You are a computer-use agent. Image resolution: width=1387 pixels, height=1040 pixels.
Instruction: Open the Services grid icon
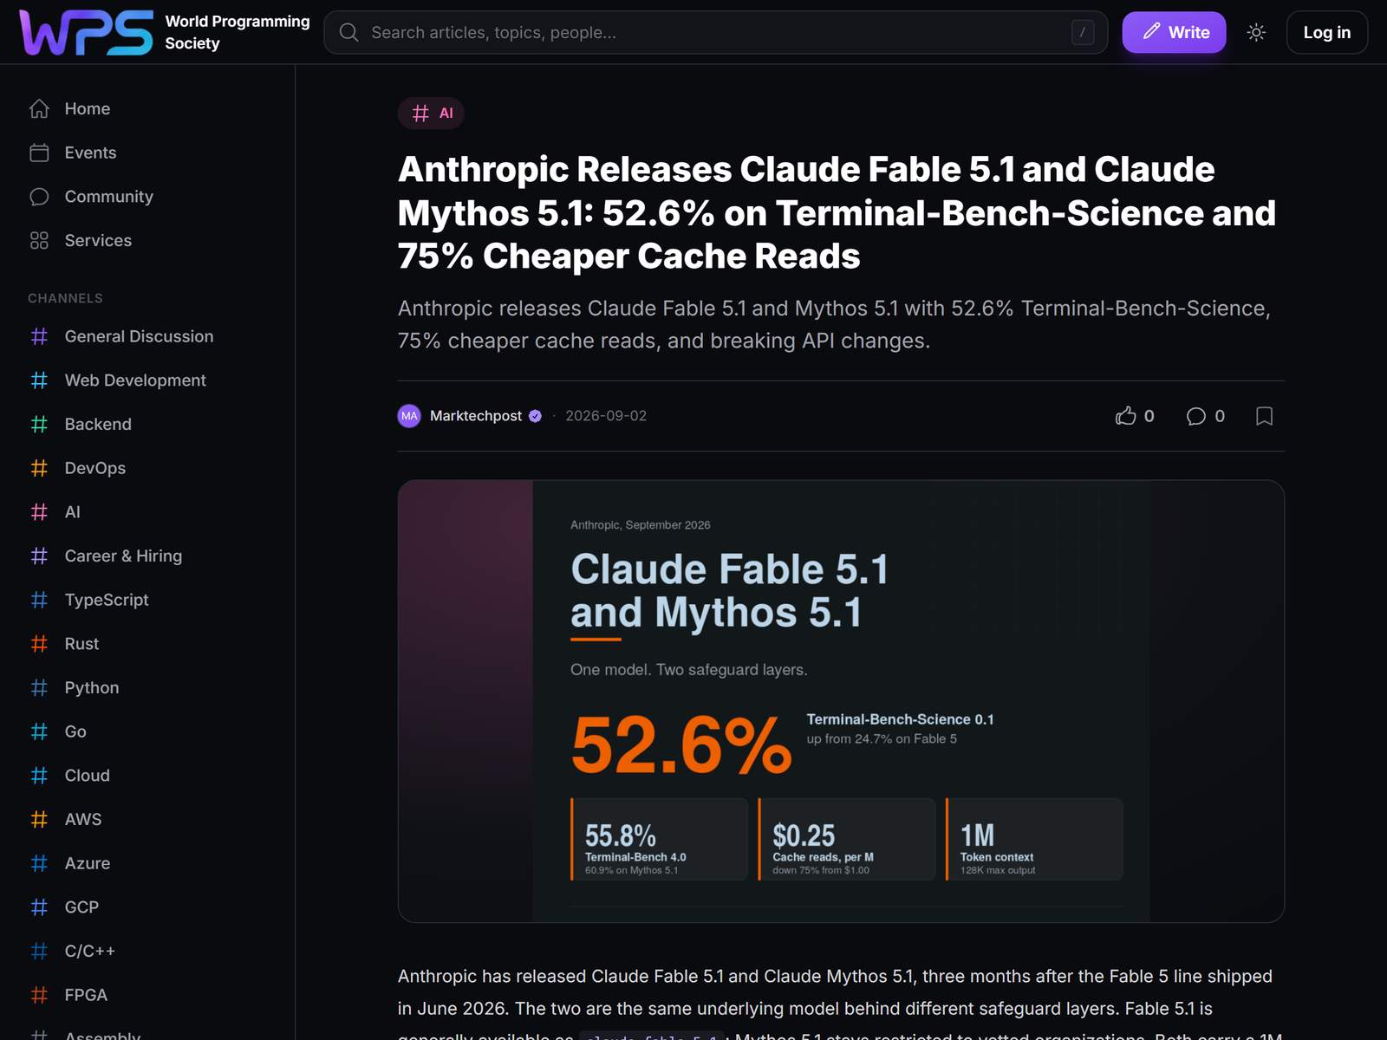(39, 240)
